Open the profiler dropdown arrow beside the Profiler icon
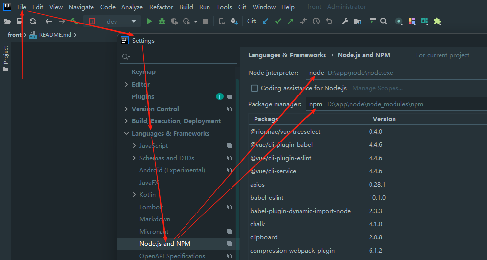Viewport: 487px width, 260px height. [x=196, y=22]
